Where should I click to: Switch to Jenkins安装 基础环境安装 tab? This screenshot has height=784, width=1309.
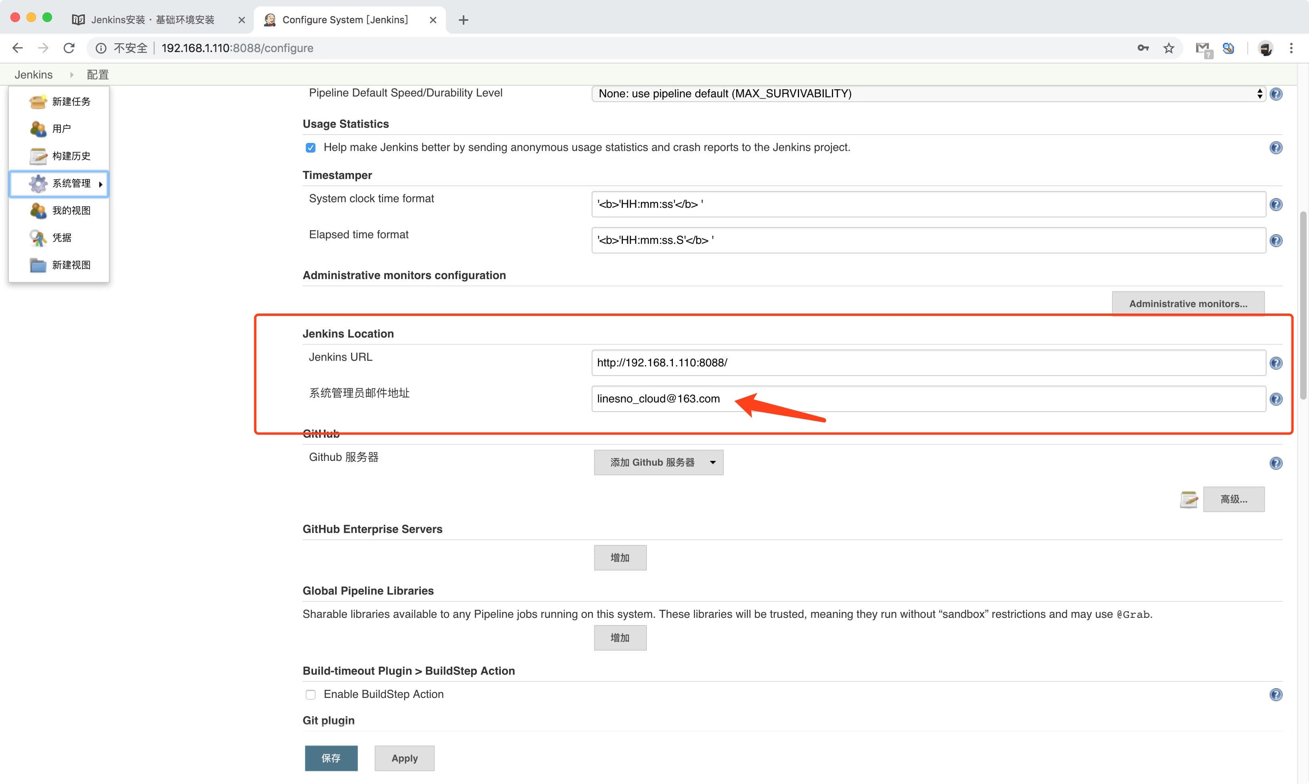152,20
